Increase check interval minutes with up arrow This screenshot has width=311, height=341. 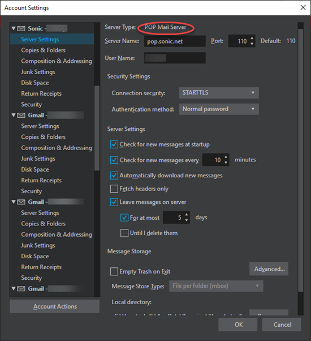coord(226,157)
